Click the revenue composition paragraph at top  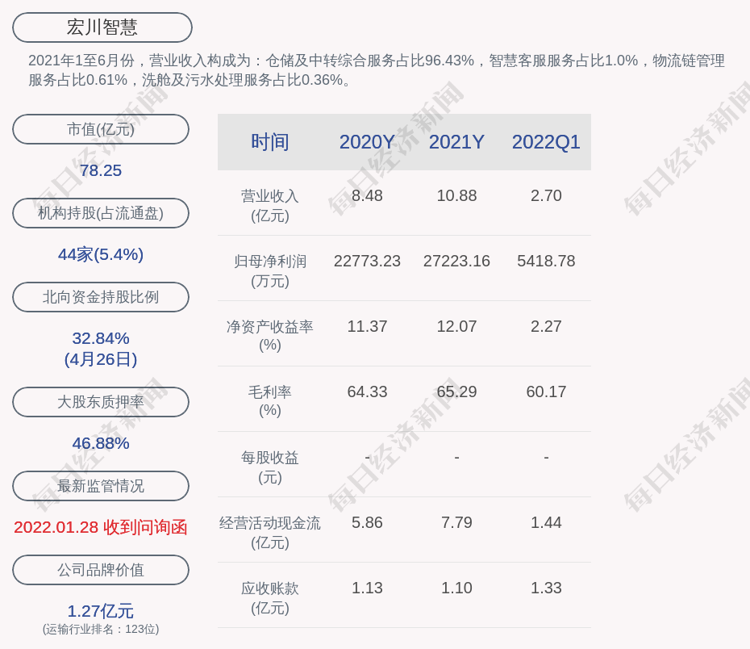point(377,70)
